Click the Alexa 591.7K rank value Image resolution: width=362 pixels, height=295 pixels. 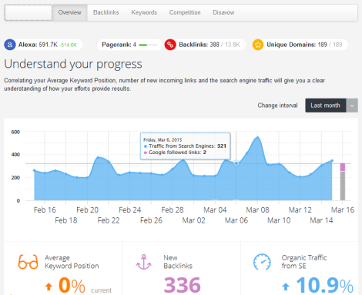pyautogui.click(x=49, y=45)
